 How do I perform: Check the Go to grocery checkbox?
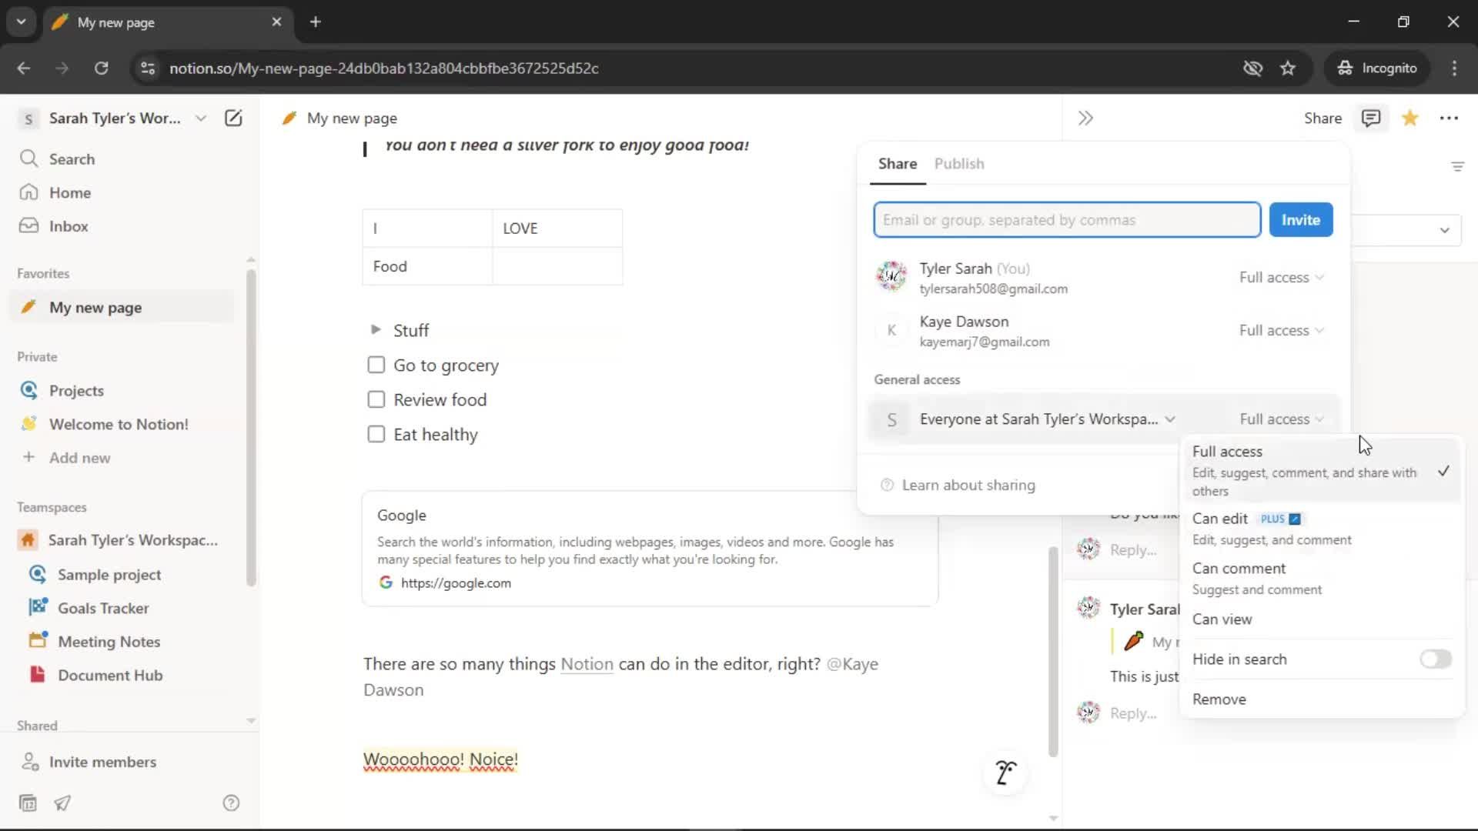click(x=376, y=365)
